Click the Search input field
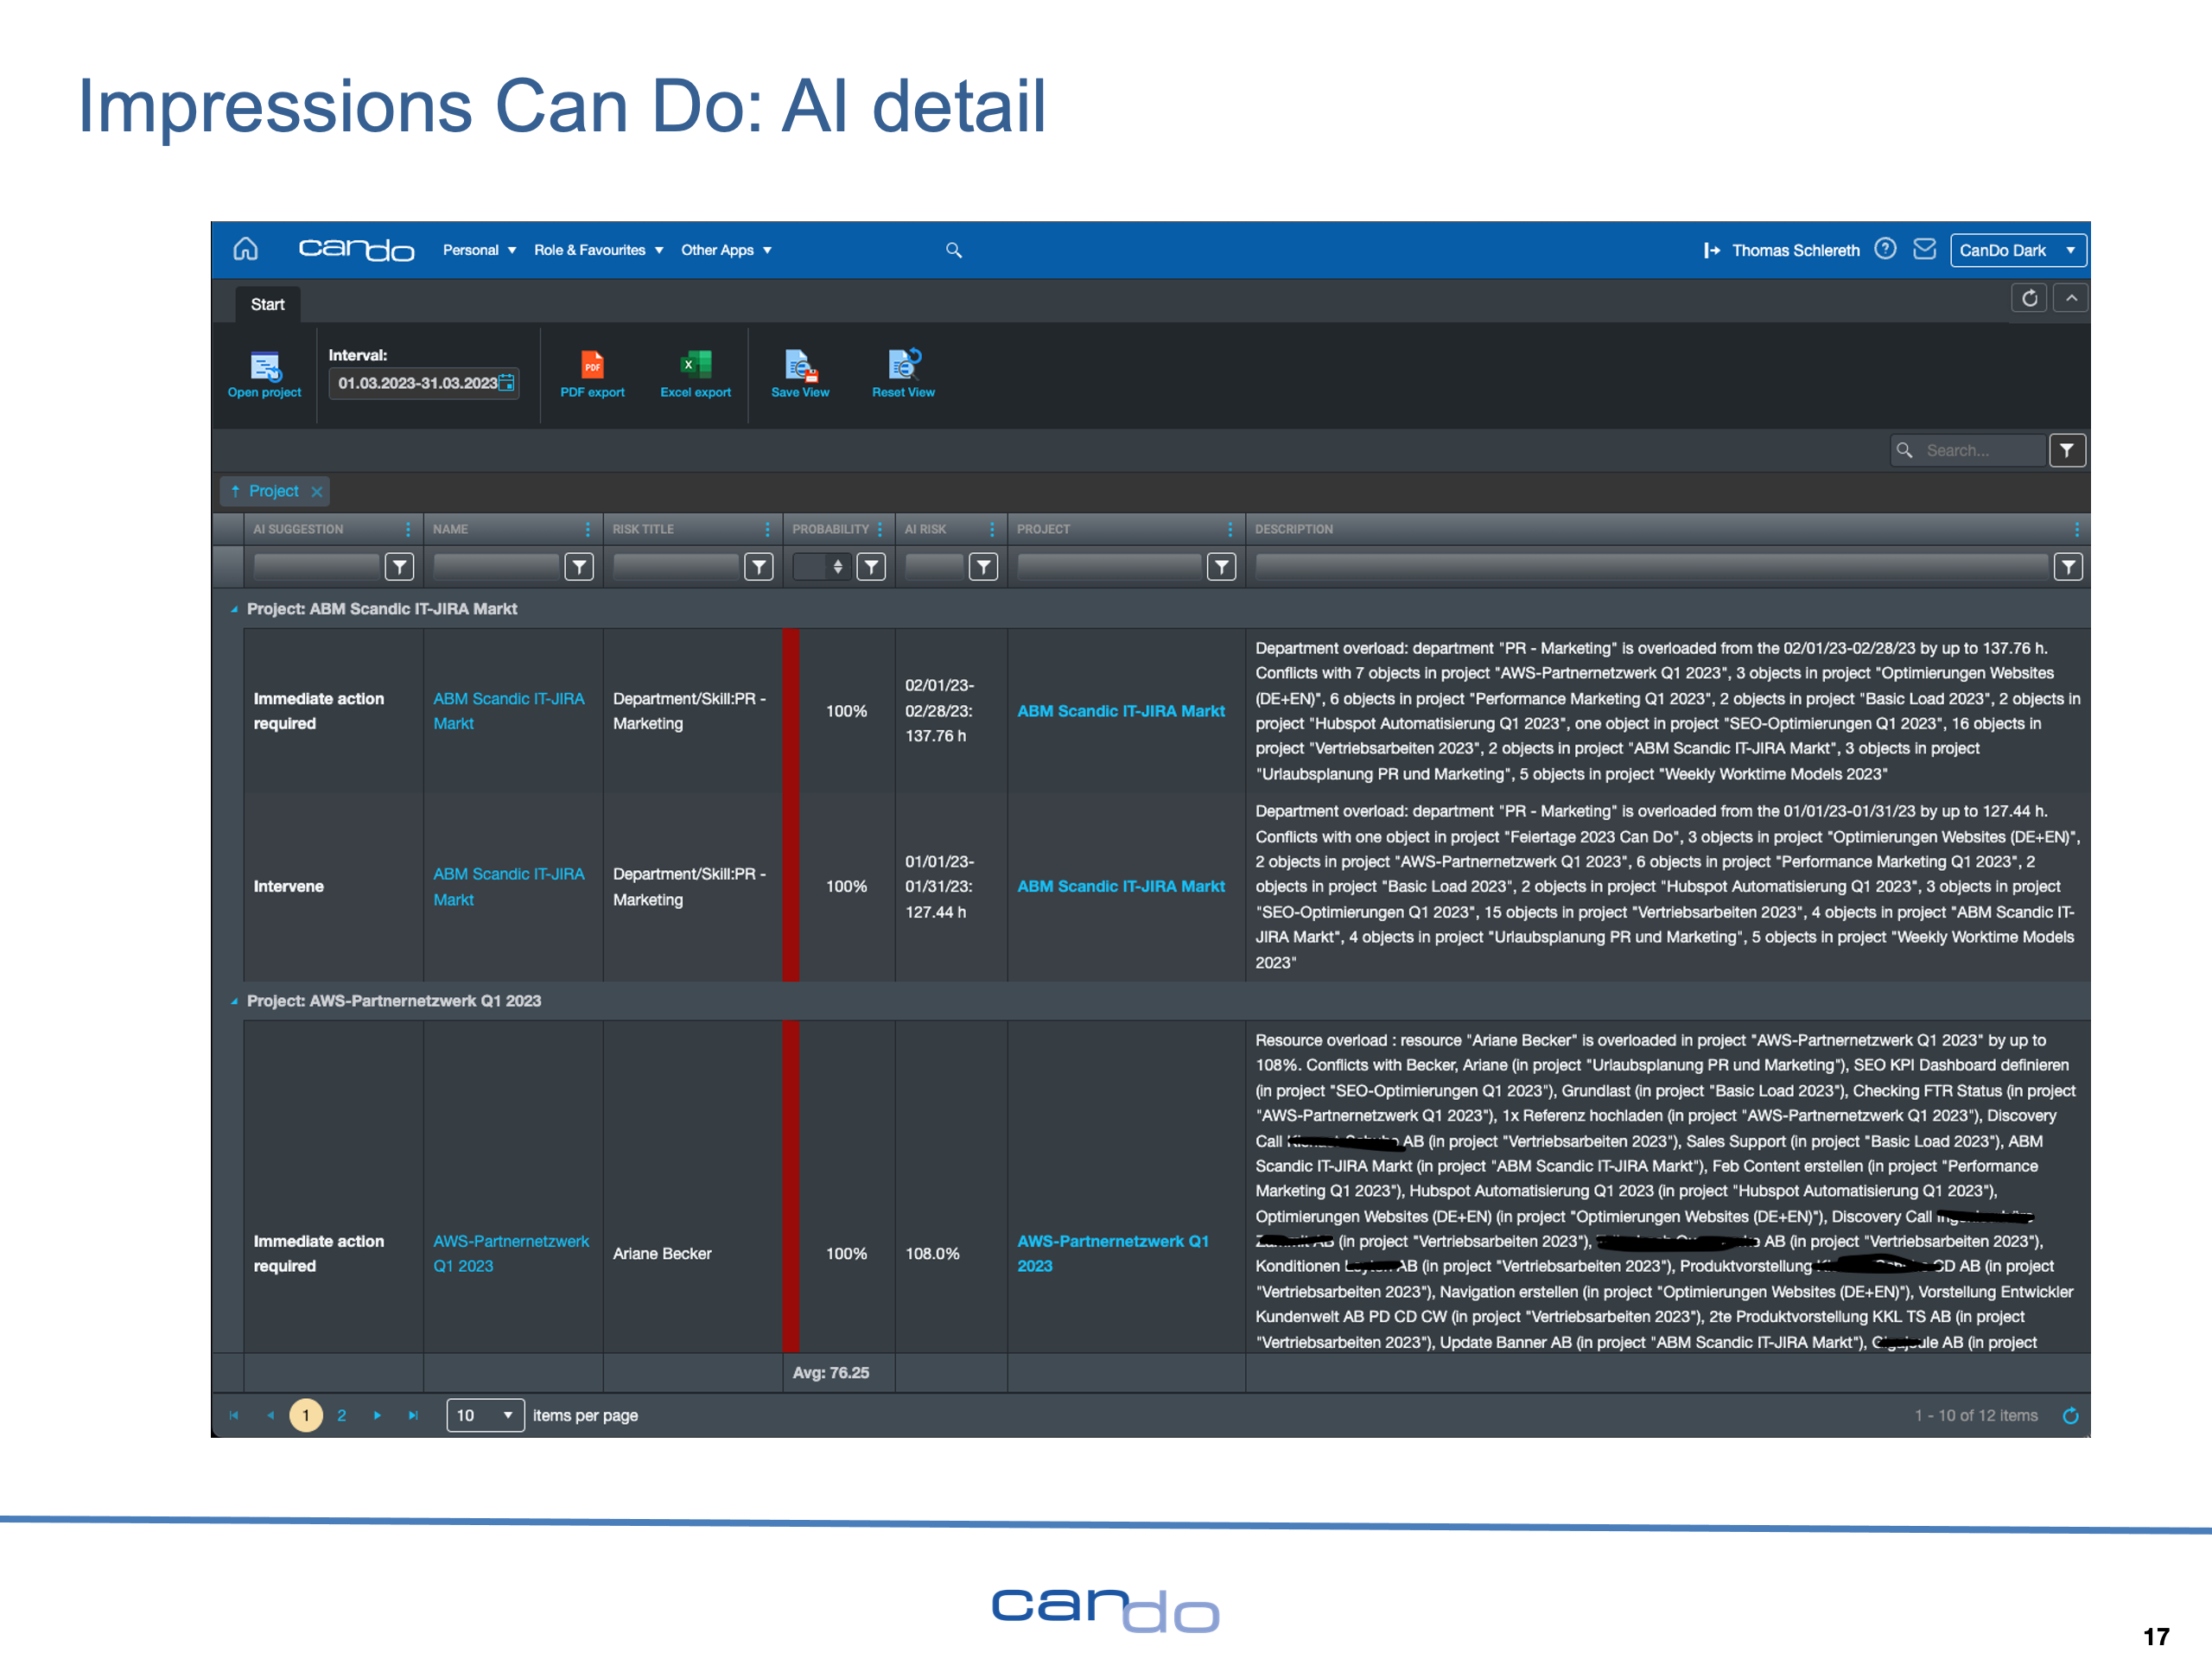This screenshot has height=1659, width=2212. (1968, 451)
